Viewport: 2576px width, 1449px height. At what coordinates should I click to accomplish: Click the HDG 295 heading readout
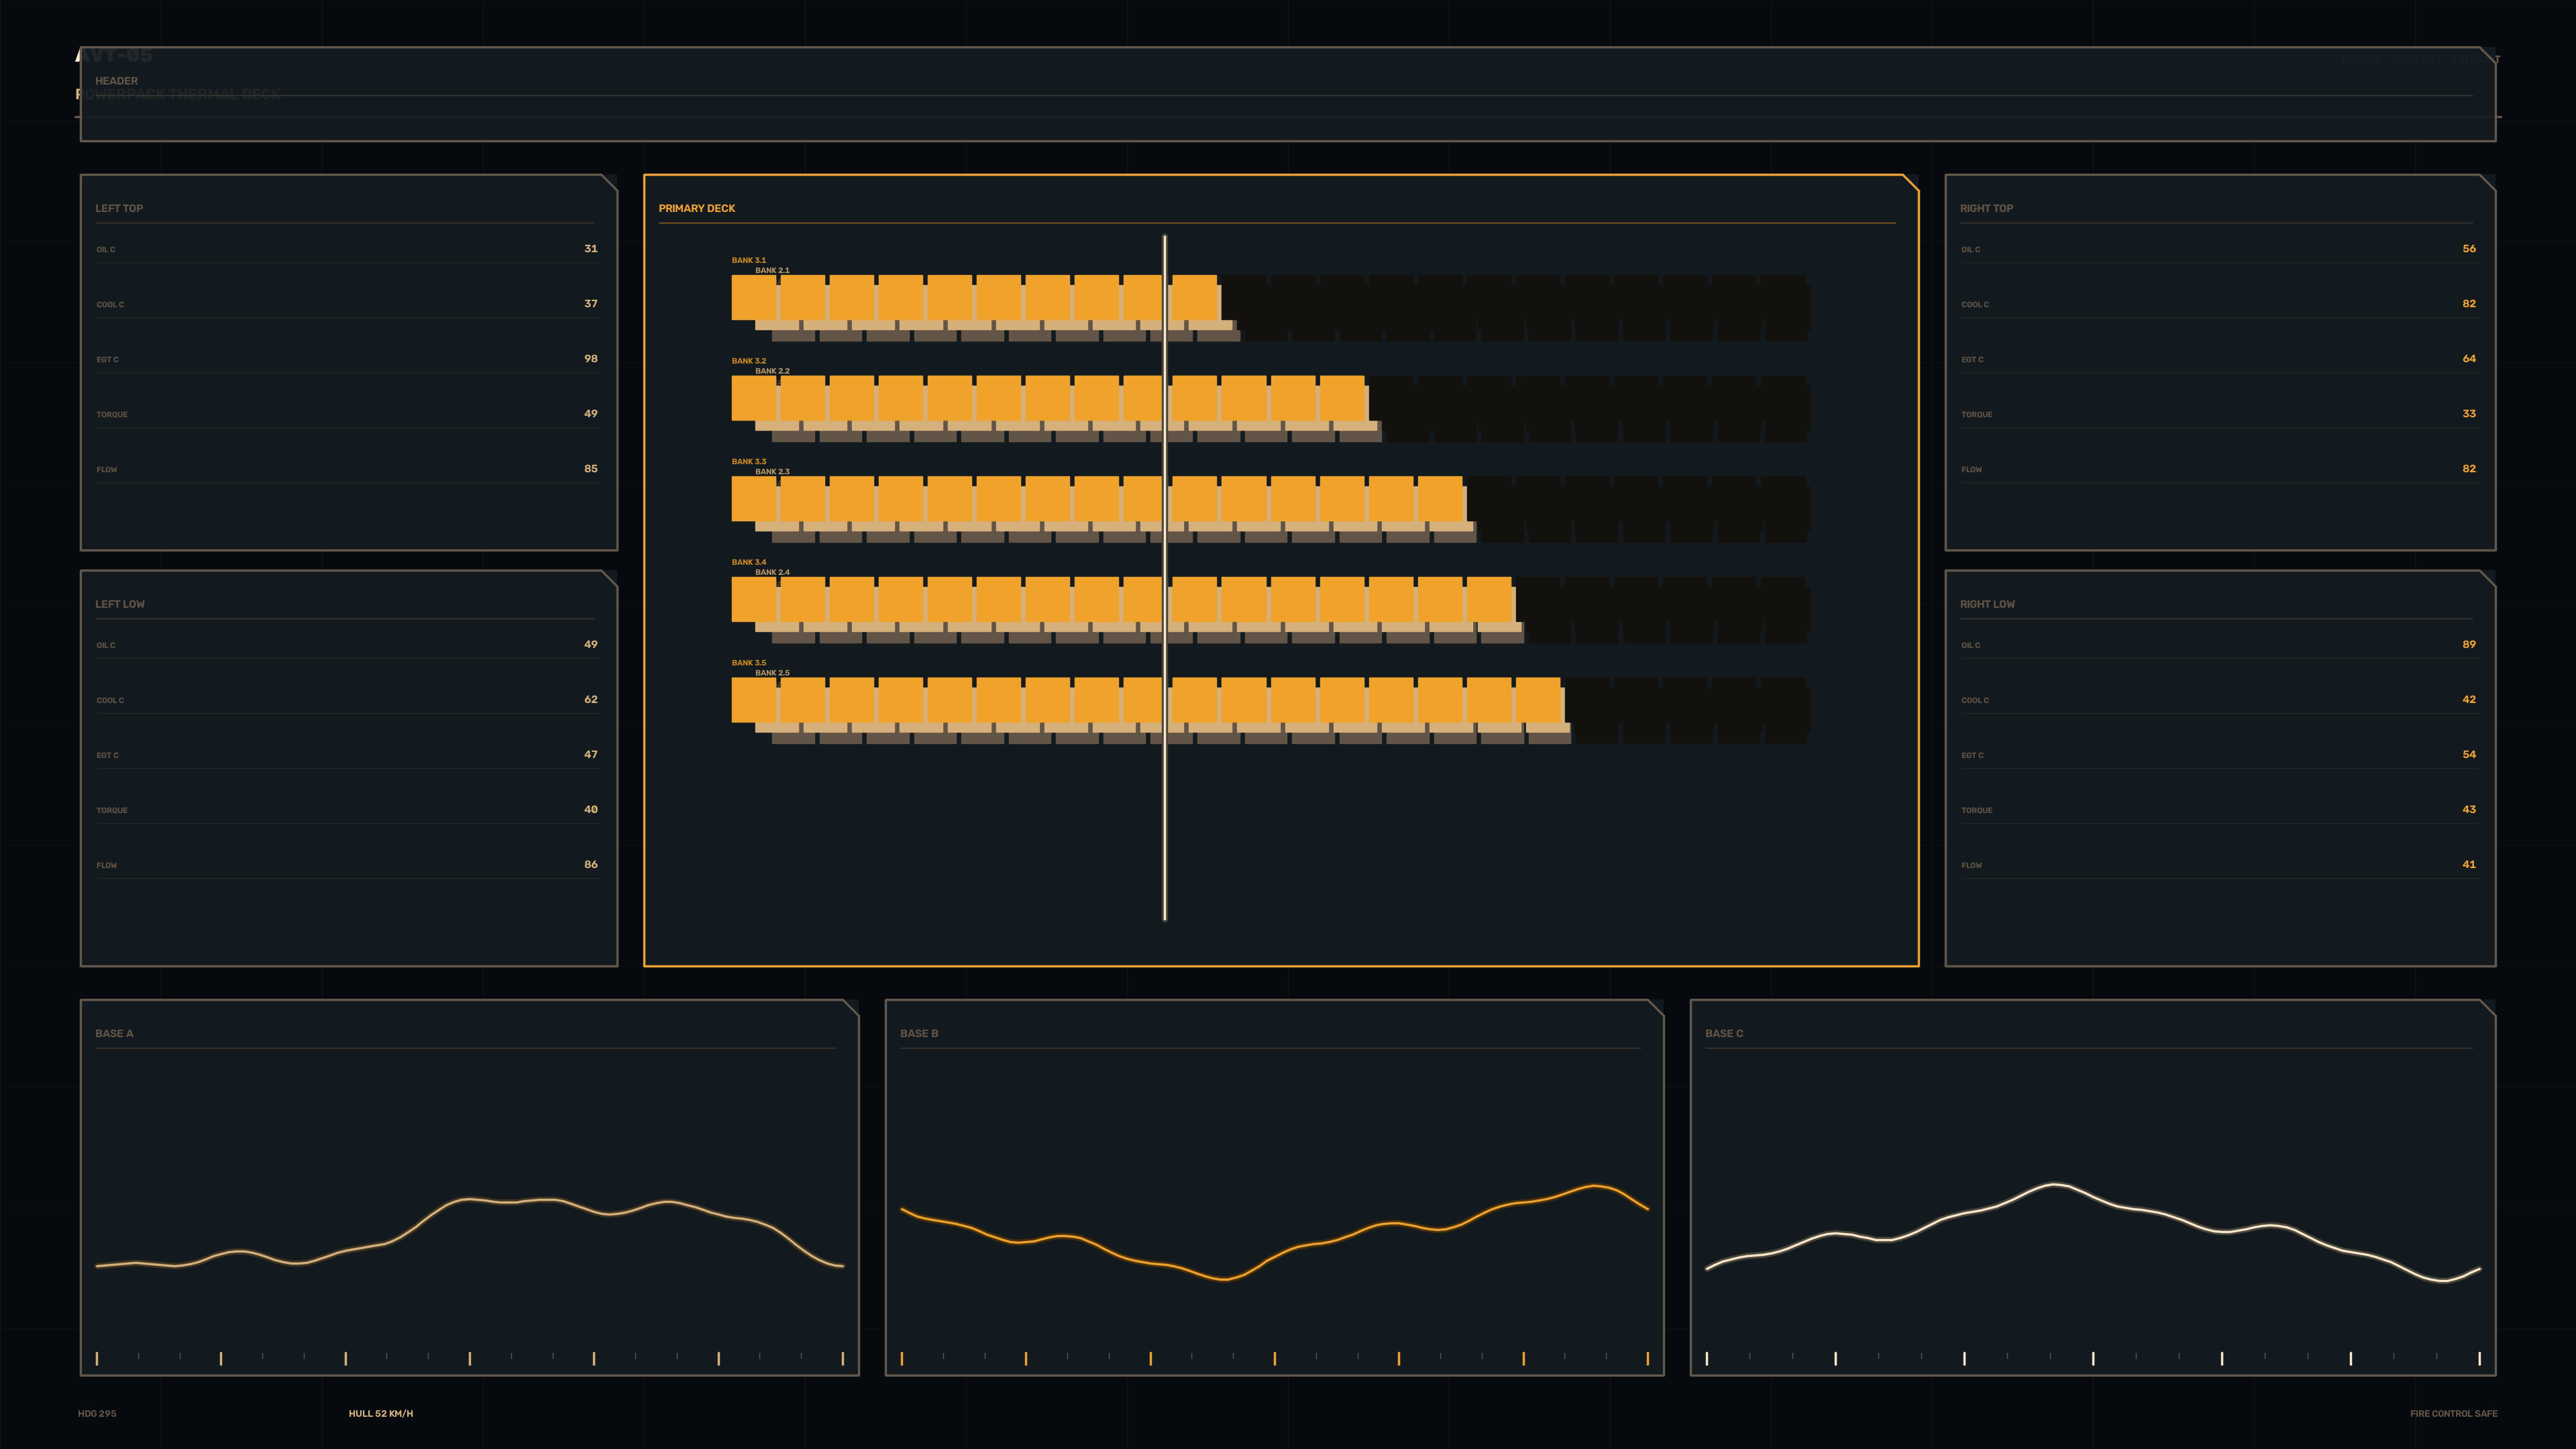[97, 1413]
